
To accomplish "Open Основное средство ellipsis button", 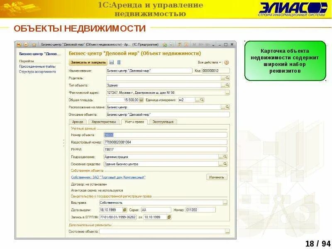I will 221,164.
